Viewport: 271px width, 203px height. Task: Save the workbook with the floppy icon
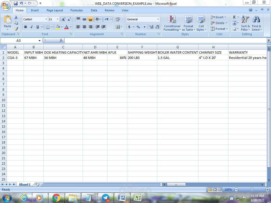pyautogui.click(x=16, y=3)
